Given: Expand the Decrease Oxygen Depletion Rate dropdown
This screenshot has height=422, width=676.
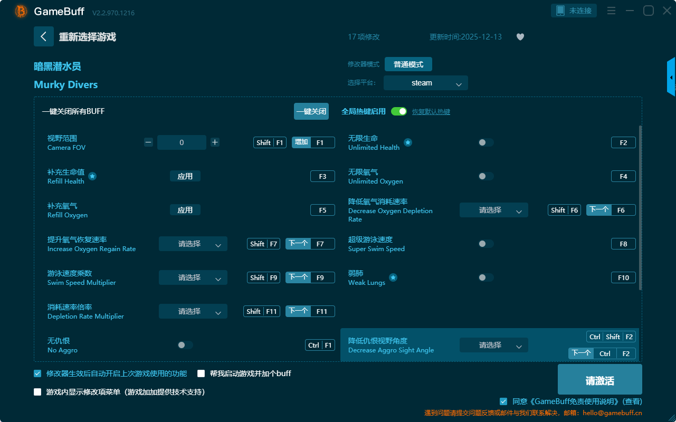Looking at the screenshot, I should 493,210.
